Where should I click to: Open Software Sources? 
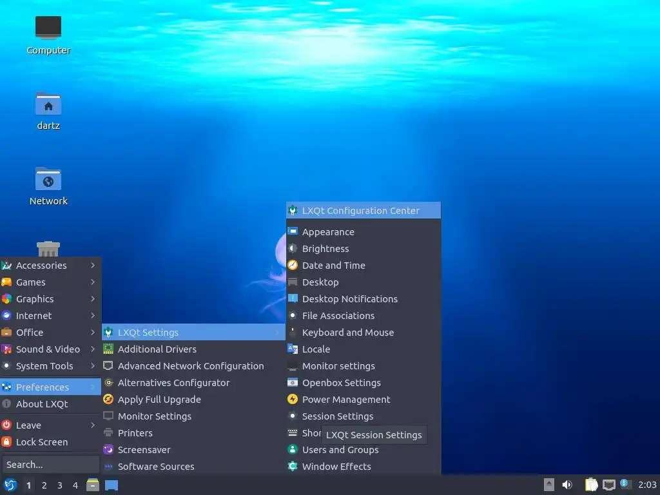(193, 466)
